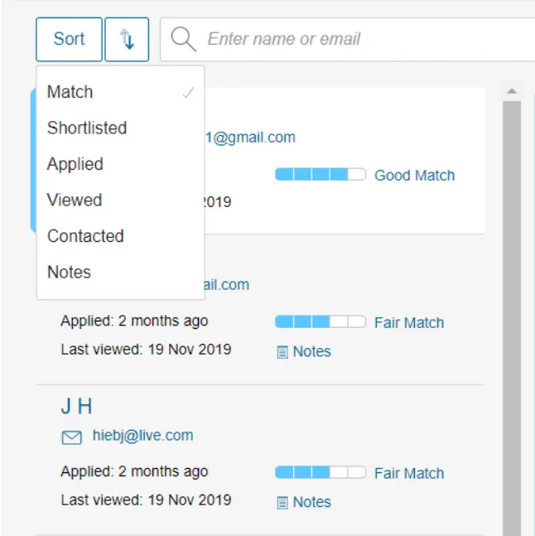This screenshot has width=535, height=536.
Task: Click the magnifier search icon
Action: tap(184, 39)
